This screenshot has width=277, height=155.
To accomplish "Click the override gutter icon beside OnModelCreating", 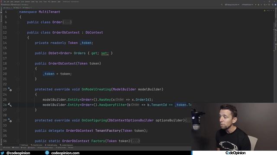I will pos(10,90).
